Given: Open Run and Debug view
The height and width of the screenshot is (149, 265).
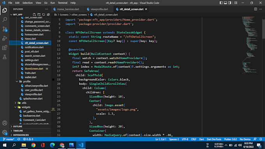Looking at the screenshot, I should (5, 38).
